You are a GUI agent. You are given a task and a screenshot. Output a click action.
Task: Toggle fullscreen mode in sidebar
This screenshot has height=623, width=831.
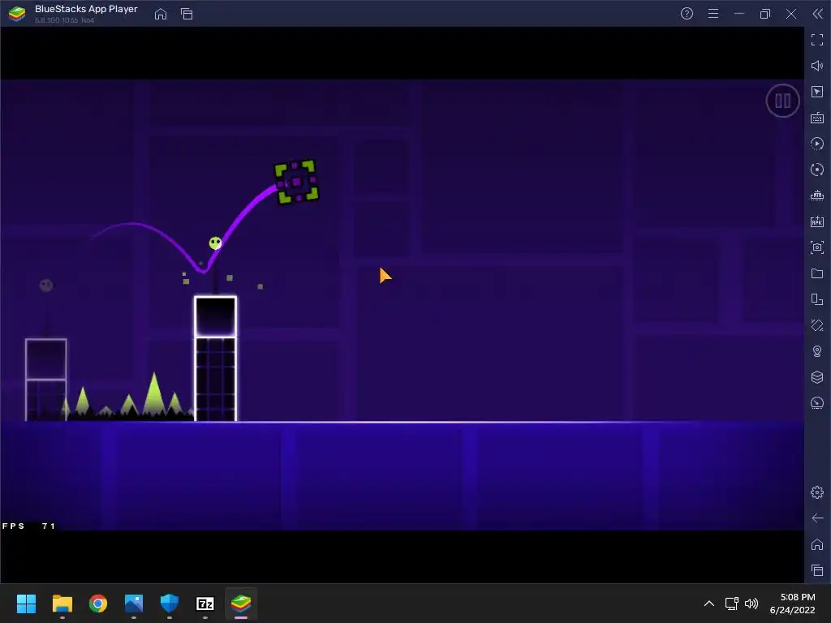click(x=817, y=40)
